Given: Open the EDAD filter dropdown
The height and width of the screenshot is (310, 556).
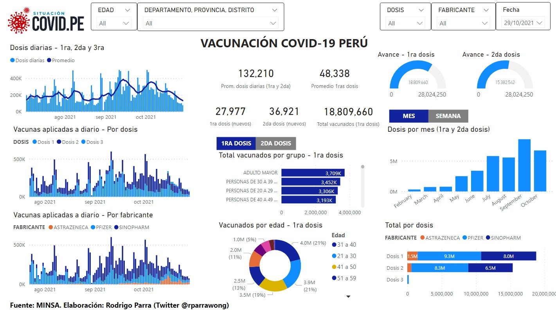Looking at the screenshot, I should [114, 23].
